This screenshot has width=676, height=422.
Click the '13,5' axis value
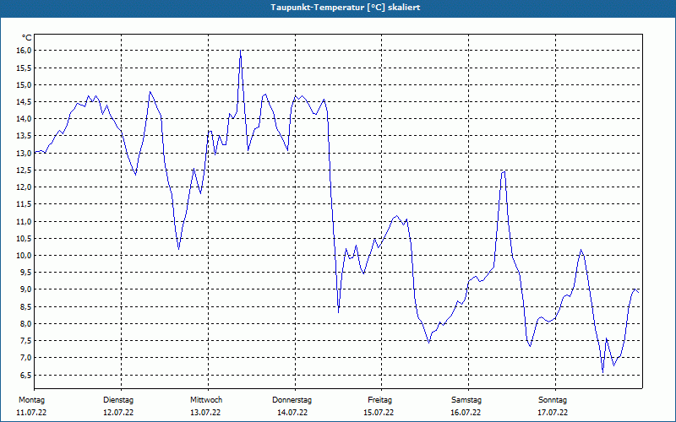tap(25, 136)
